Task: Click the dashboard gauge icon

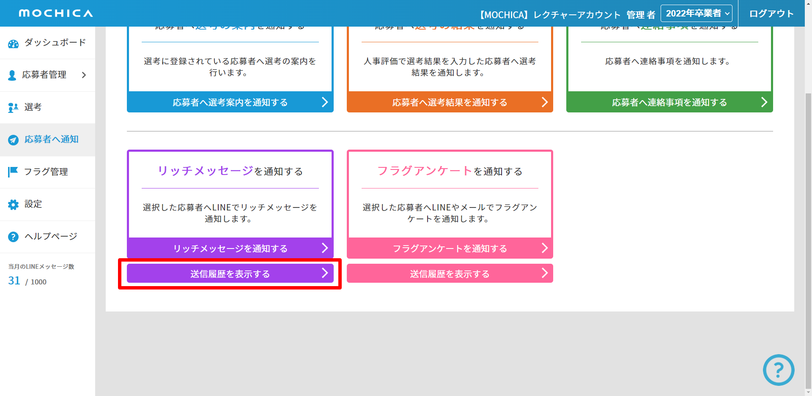Action: click(x=13, y=44)
